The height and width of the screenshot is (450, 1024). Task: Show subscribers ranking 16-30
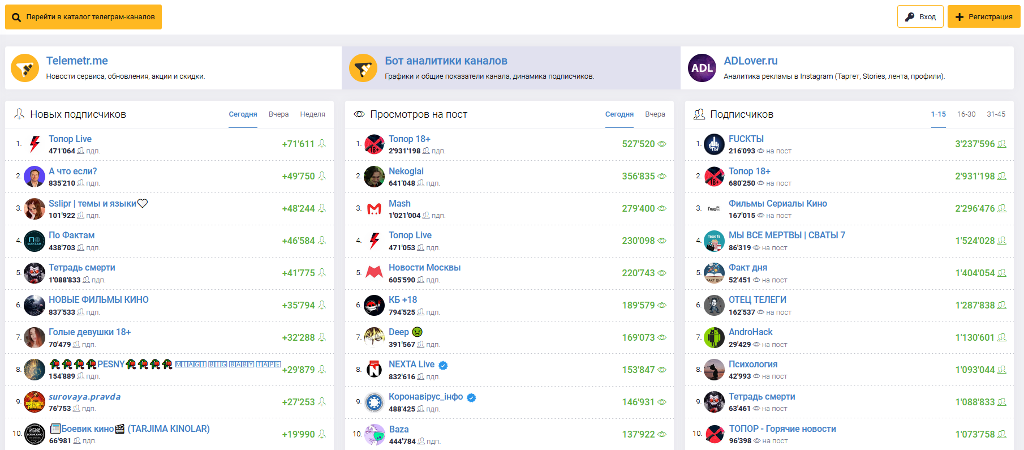click(x=966, y=114)
